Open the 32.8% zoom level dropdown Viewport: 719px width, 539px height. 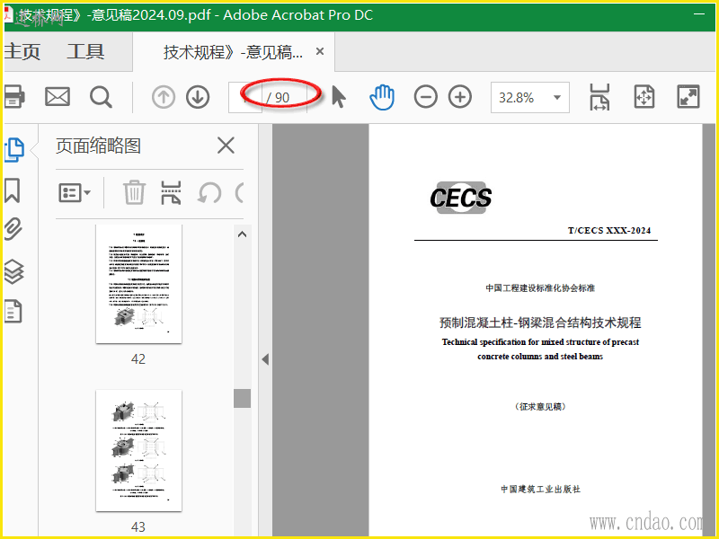click(530, 97)
